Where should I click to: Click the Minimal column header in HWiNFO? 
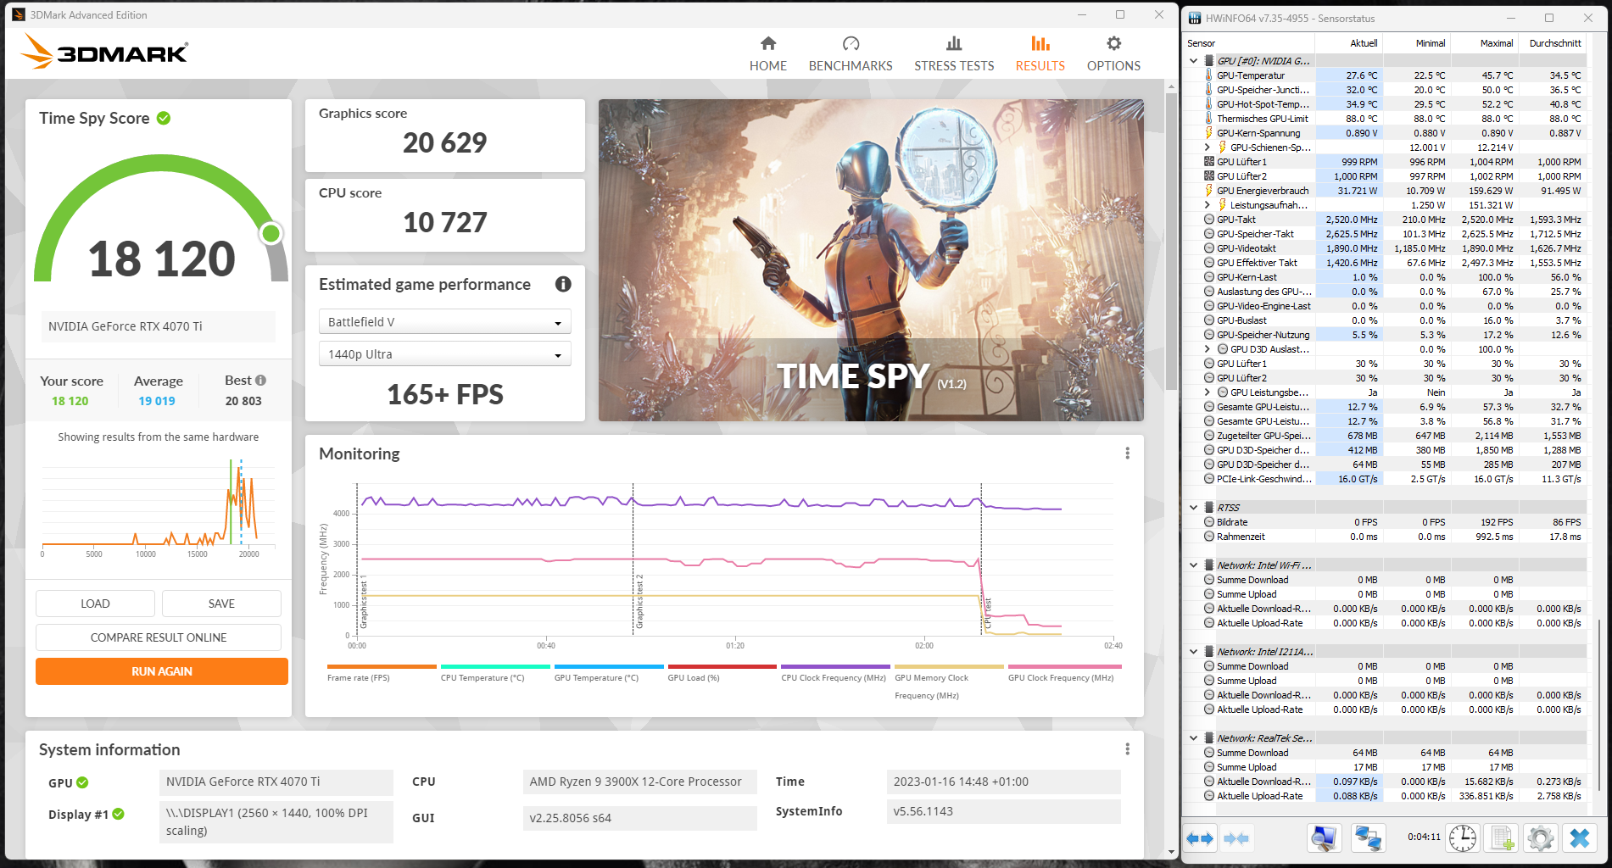(1416, 43)
